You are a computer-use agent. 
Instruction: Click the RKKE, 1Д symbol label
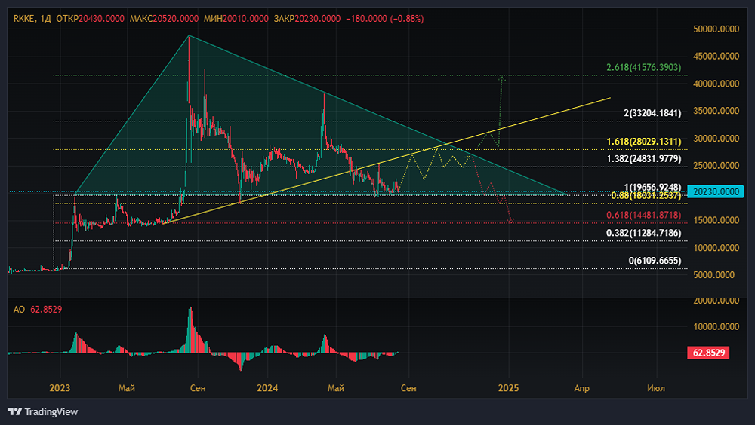32,19
